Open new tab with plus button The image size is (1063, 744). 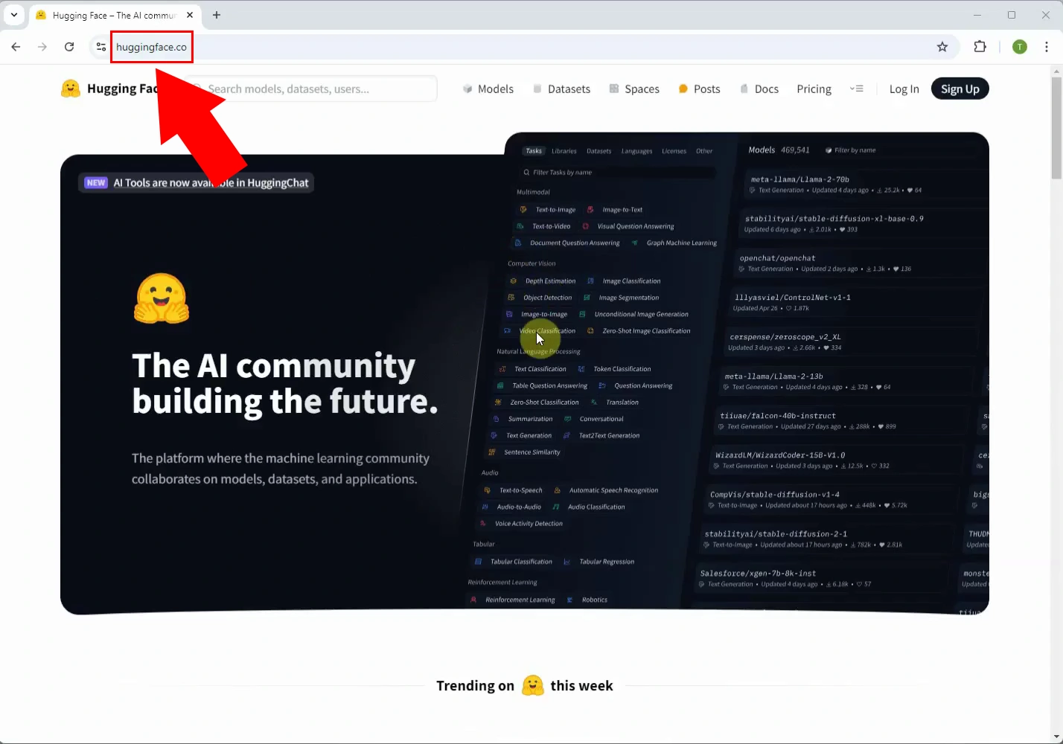[217, 15]
